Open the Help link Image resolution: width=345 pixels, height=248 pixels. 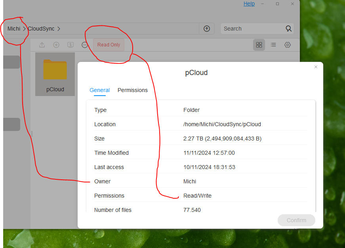[x=249, y=4]
